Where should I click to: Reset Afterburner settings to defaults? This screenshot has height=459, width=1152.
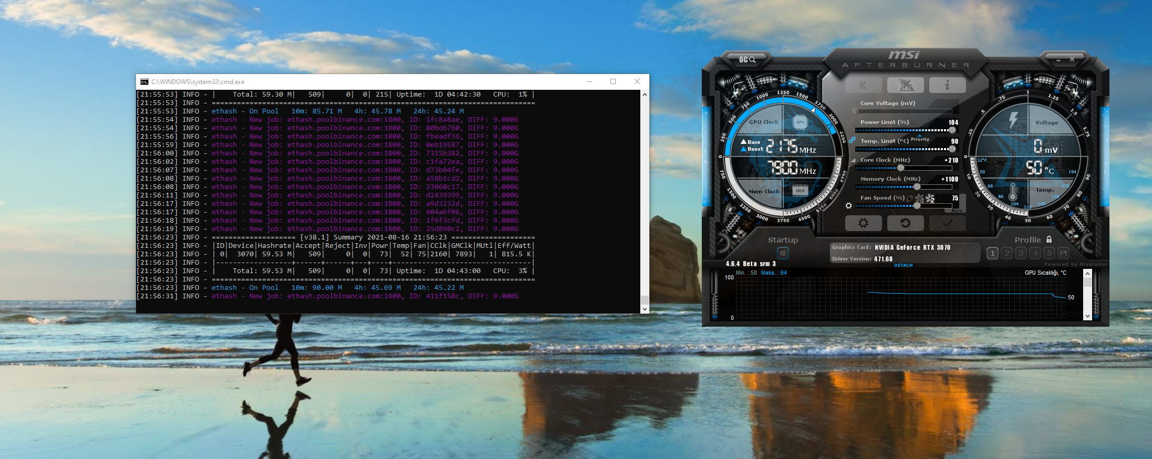[x=905, y=223]
